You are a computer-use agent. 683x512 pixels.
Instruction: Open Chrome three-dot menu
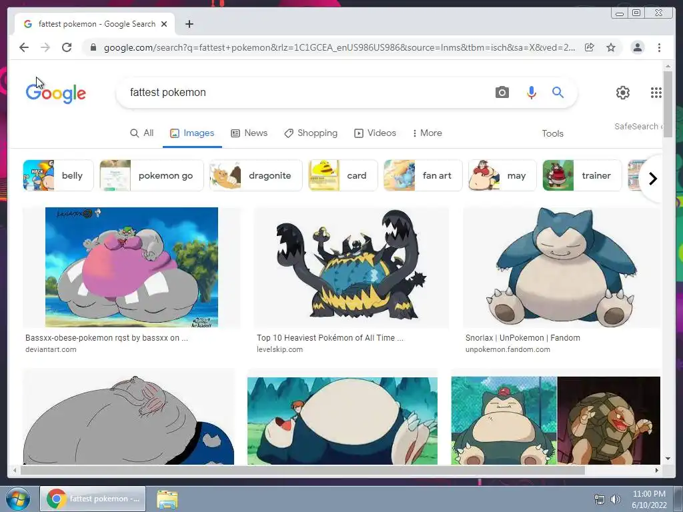click(659, 47)
